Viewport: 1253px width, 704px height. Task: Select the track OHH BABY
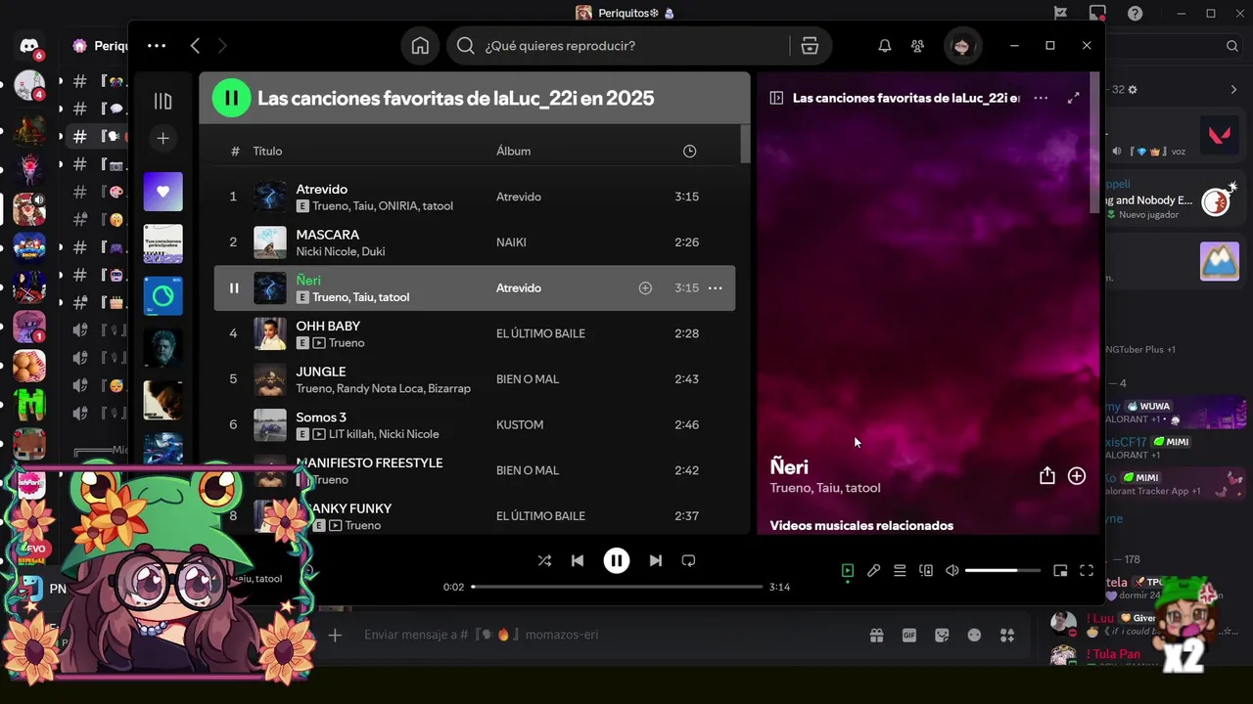point(475,333)
